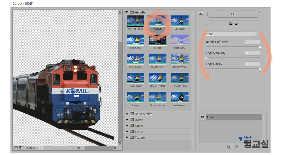This screenshot has width=281, height=155.
Task: Adjust the Edge Simplicity slider handle
Action: click(x=206, y=58)
